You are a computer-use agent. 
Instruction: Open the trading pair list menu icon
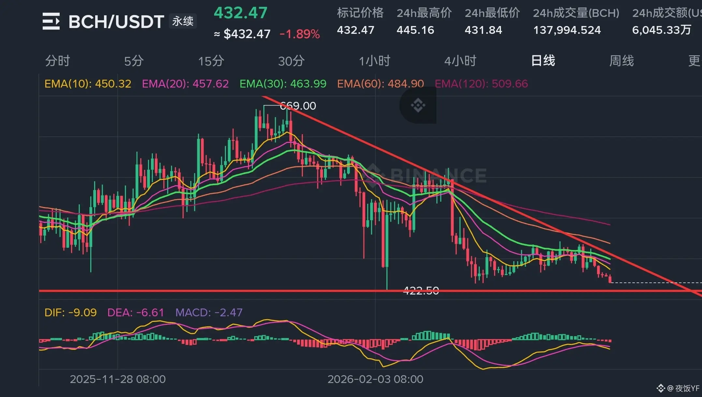point(51,21)
